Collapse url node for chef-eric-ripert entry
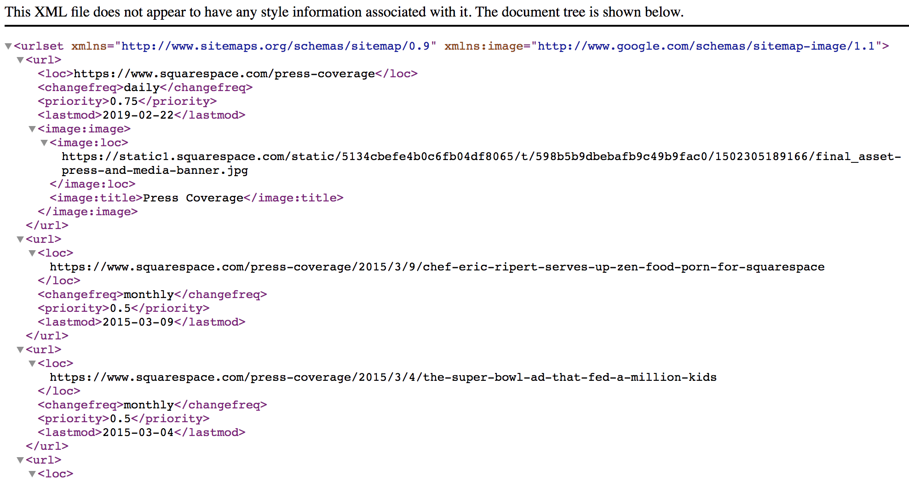 pos(20,240)
